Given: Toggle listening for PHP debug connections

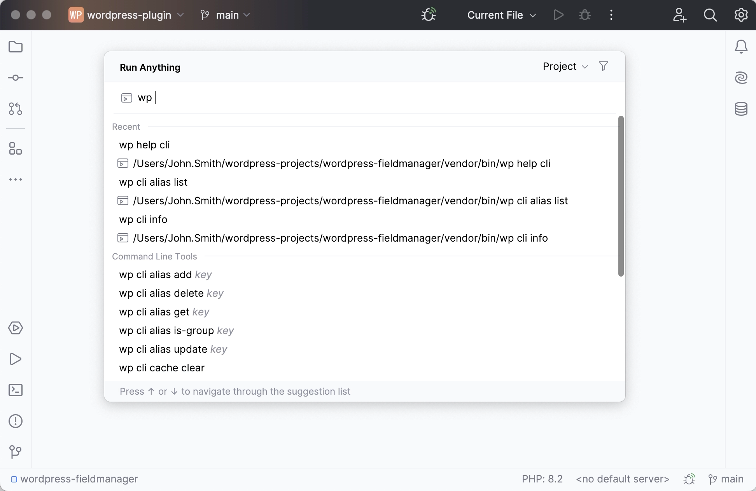Looking at the screenshot, I should [428, 15].
